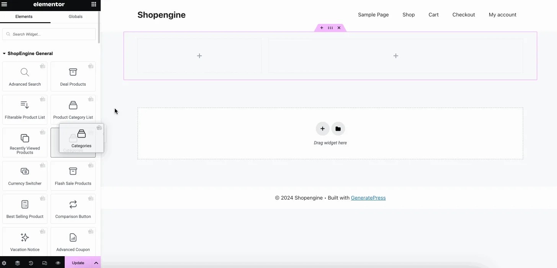
Task: Open page Settings gear in bottom bar
Action: pos(4,263)
